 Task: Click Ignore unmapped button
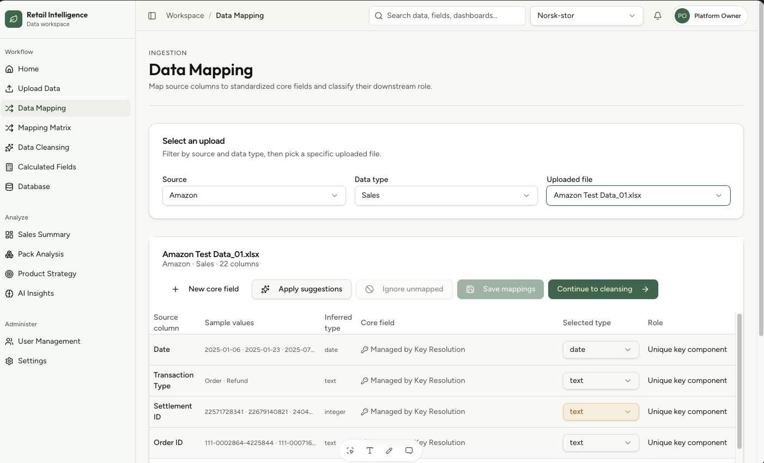(404, 289)
